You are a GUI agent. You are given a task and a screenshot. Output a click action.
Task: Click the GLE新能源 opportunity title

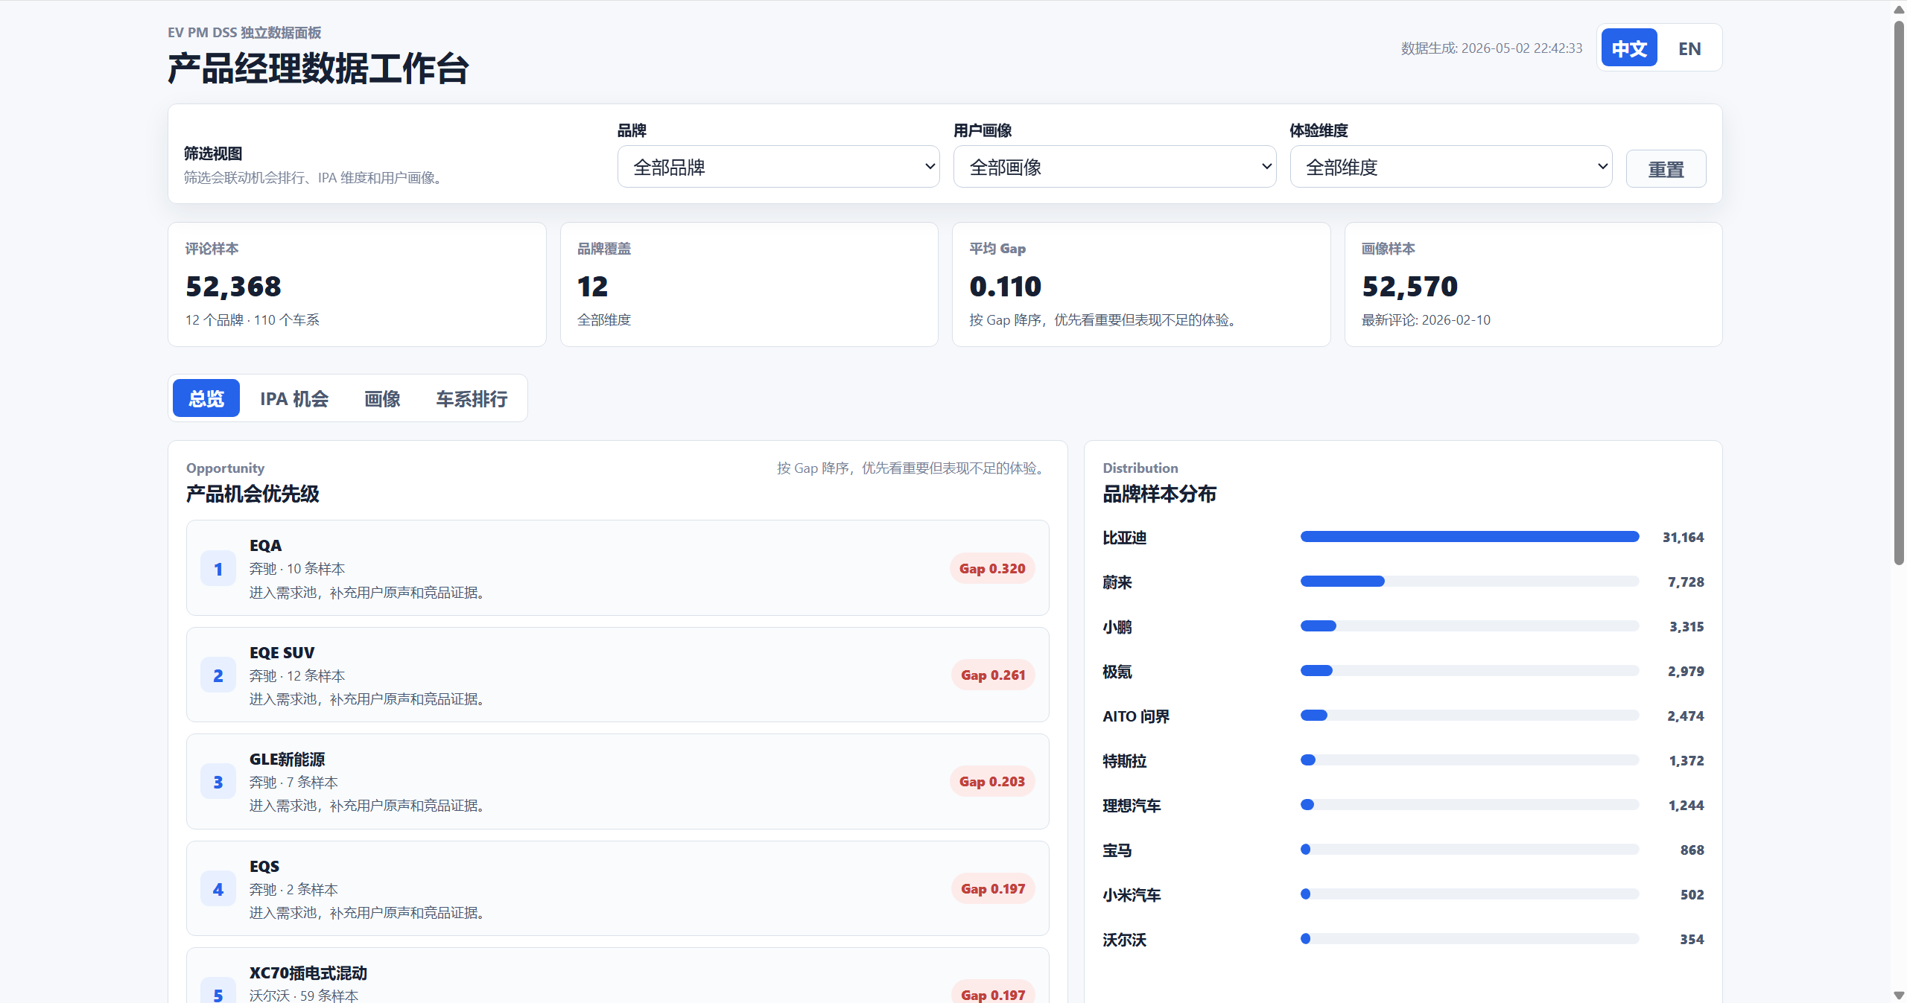point(287,760)
